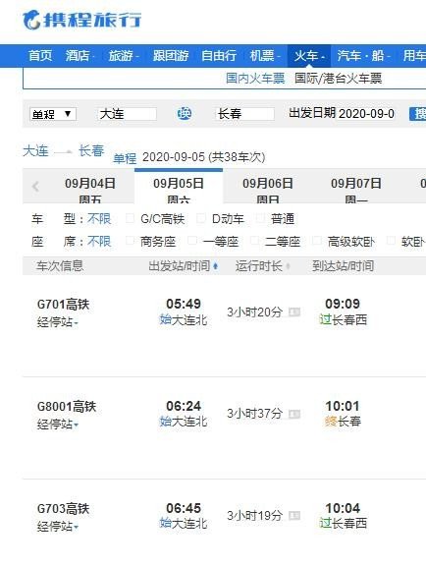The width and height of the screenshot is (426, 567).
Task: Open timetable icon for 3小时19分 row
Action: pyautogui.click(x=294, y=515)
